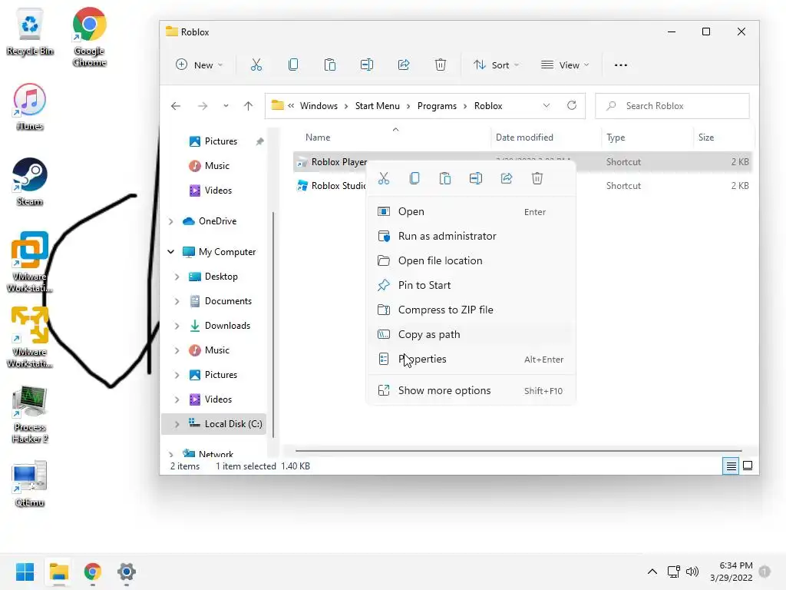
Task: Expand the Documents tree node
Action: coord(177,301)
